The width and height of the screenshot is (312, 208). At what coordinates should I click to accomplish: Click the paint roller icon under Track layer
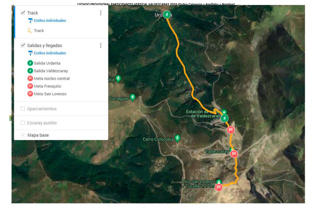(30, 21)
